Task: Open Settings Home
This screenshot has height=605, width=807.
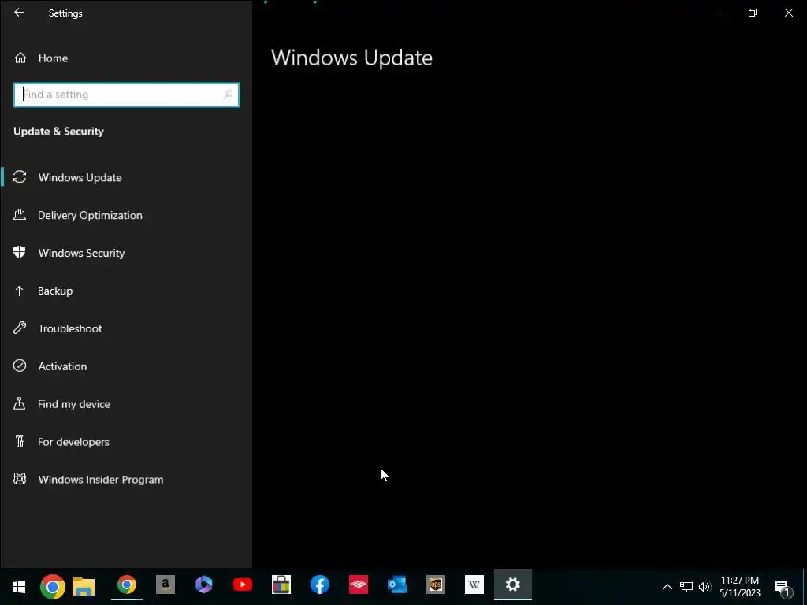Action: tap(41, 58)
